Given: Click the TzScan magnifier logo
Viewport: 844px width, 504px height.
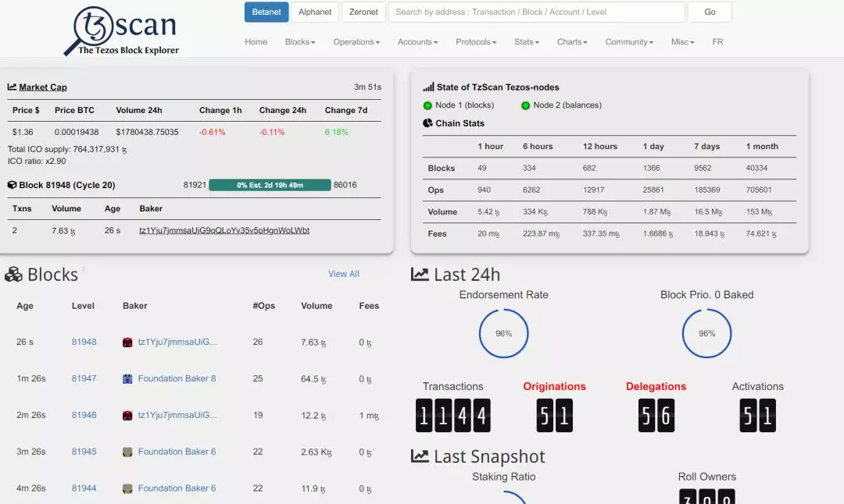Looking at the screenshot, I should coord(121,30).
